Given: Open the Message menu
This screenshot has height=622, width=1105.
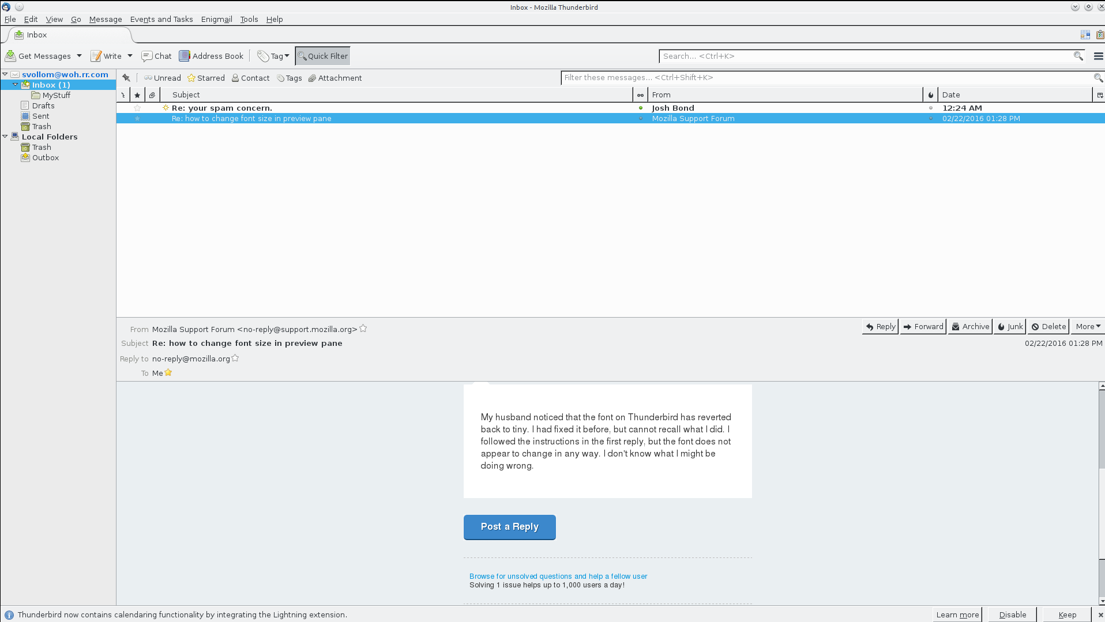Looking at the screenshot, I should coord(106,19).
